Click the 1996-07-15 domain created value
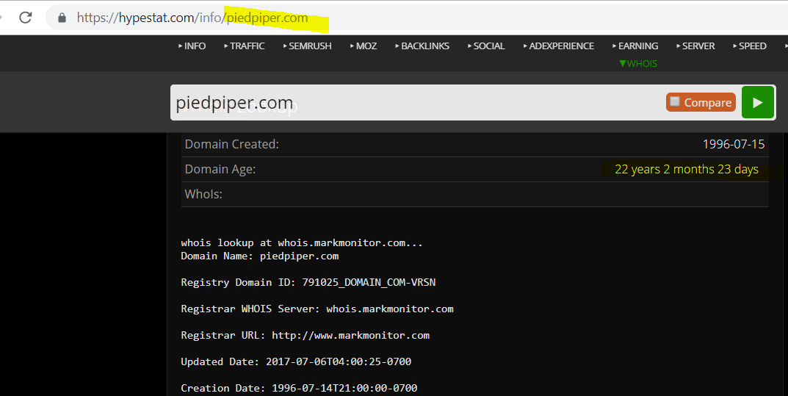The width and height of the screenshot is (788, 396). point(733,144)
